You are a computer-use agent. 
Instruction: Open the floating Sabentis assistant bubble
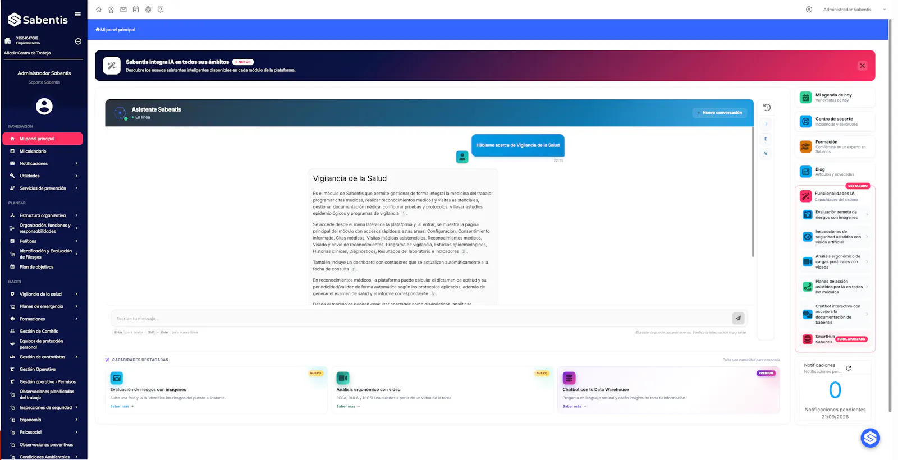pyautogui.click(x=870, y=438)
